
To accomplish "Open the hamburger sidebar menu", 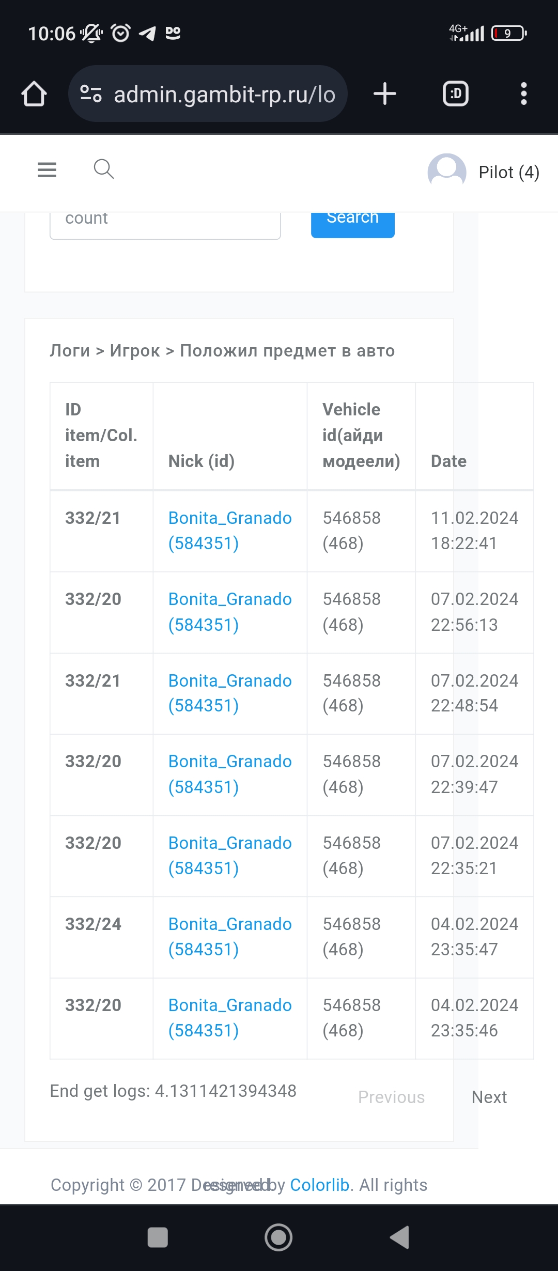I will click(47, 169).
